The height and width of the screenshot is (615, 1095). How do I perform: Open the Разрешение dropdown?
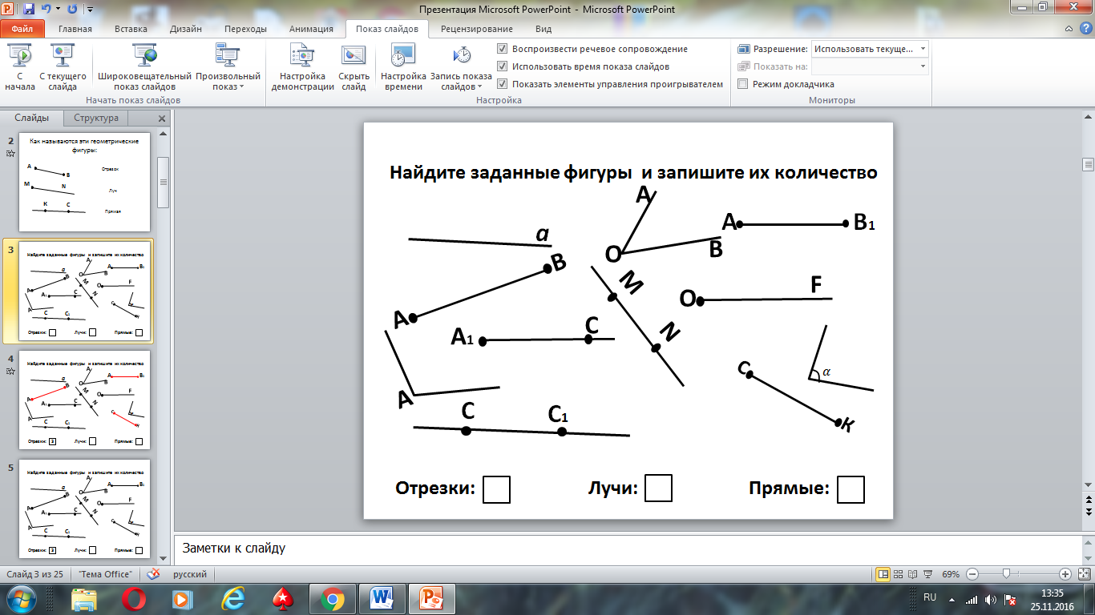(870, 49)
